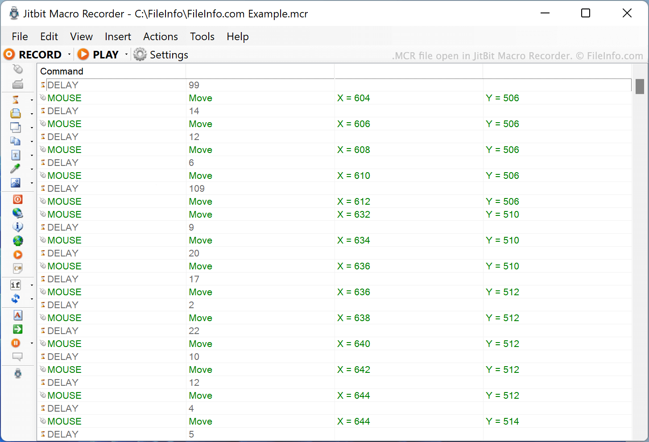Start recording with the RECORD button
The width and height of the screenshot is (649, 442).
33,54
